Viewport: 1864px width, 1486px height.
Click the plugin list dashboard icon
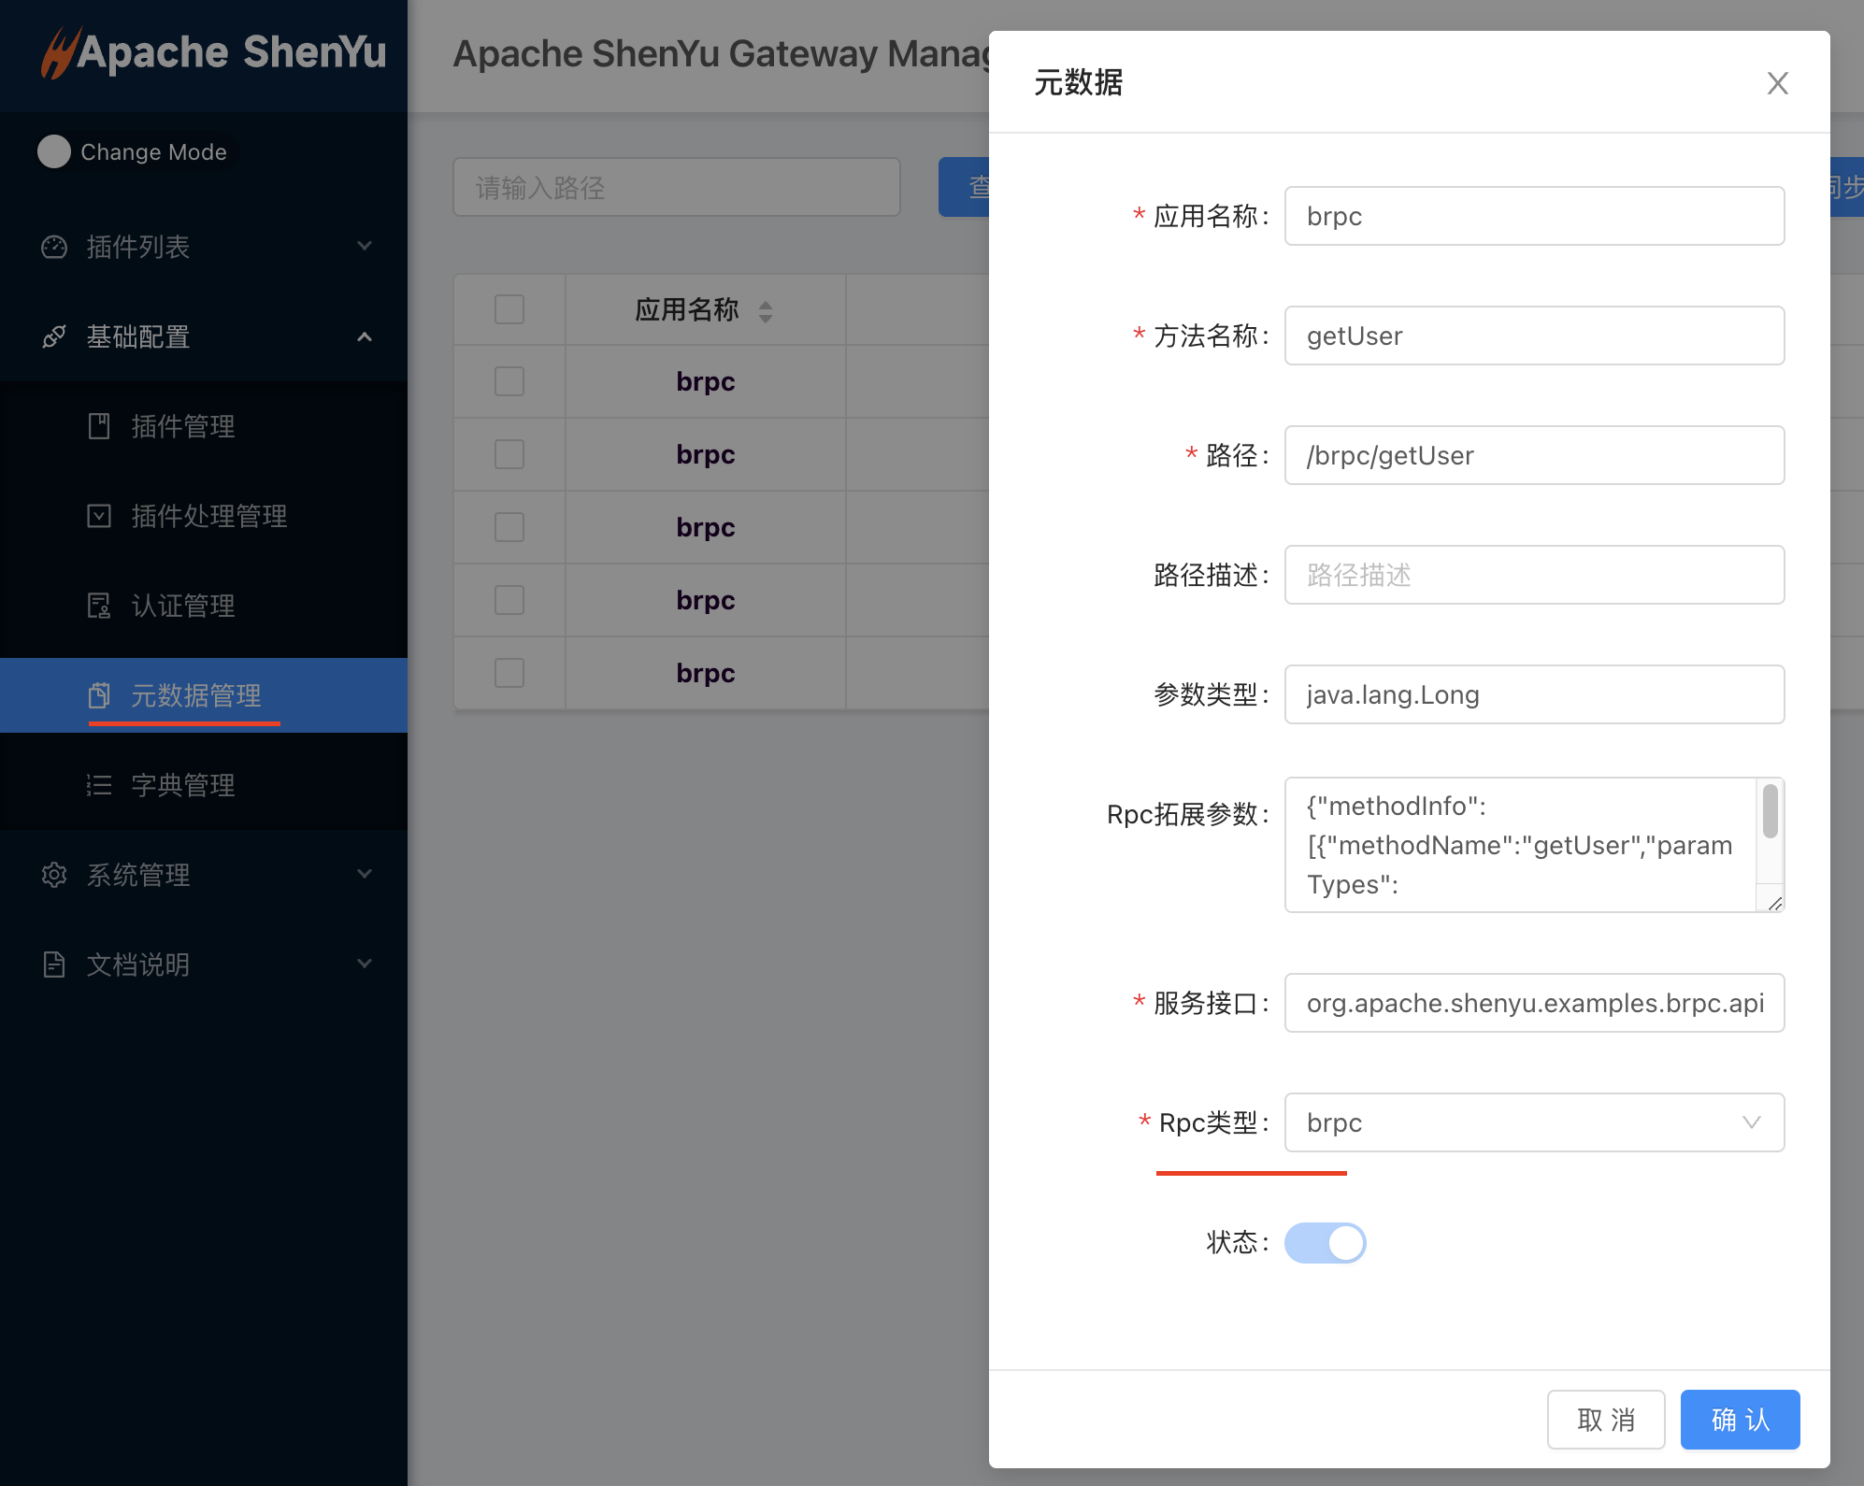(x=54, y=247)
